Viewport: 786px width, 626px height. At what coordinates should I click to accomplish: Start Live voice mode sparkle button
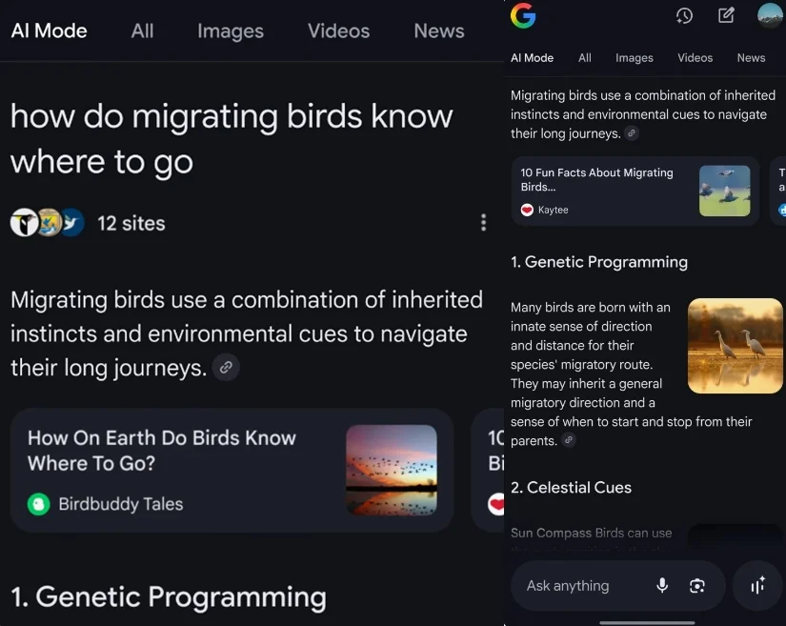click(757, 585)
